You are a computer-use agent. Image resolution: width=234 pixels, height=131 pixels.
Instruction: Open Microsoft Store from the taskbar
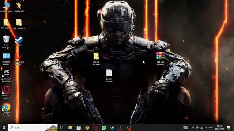[79, 128]
